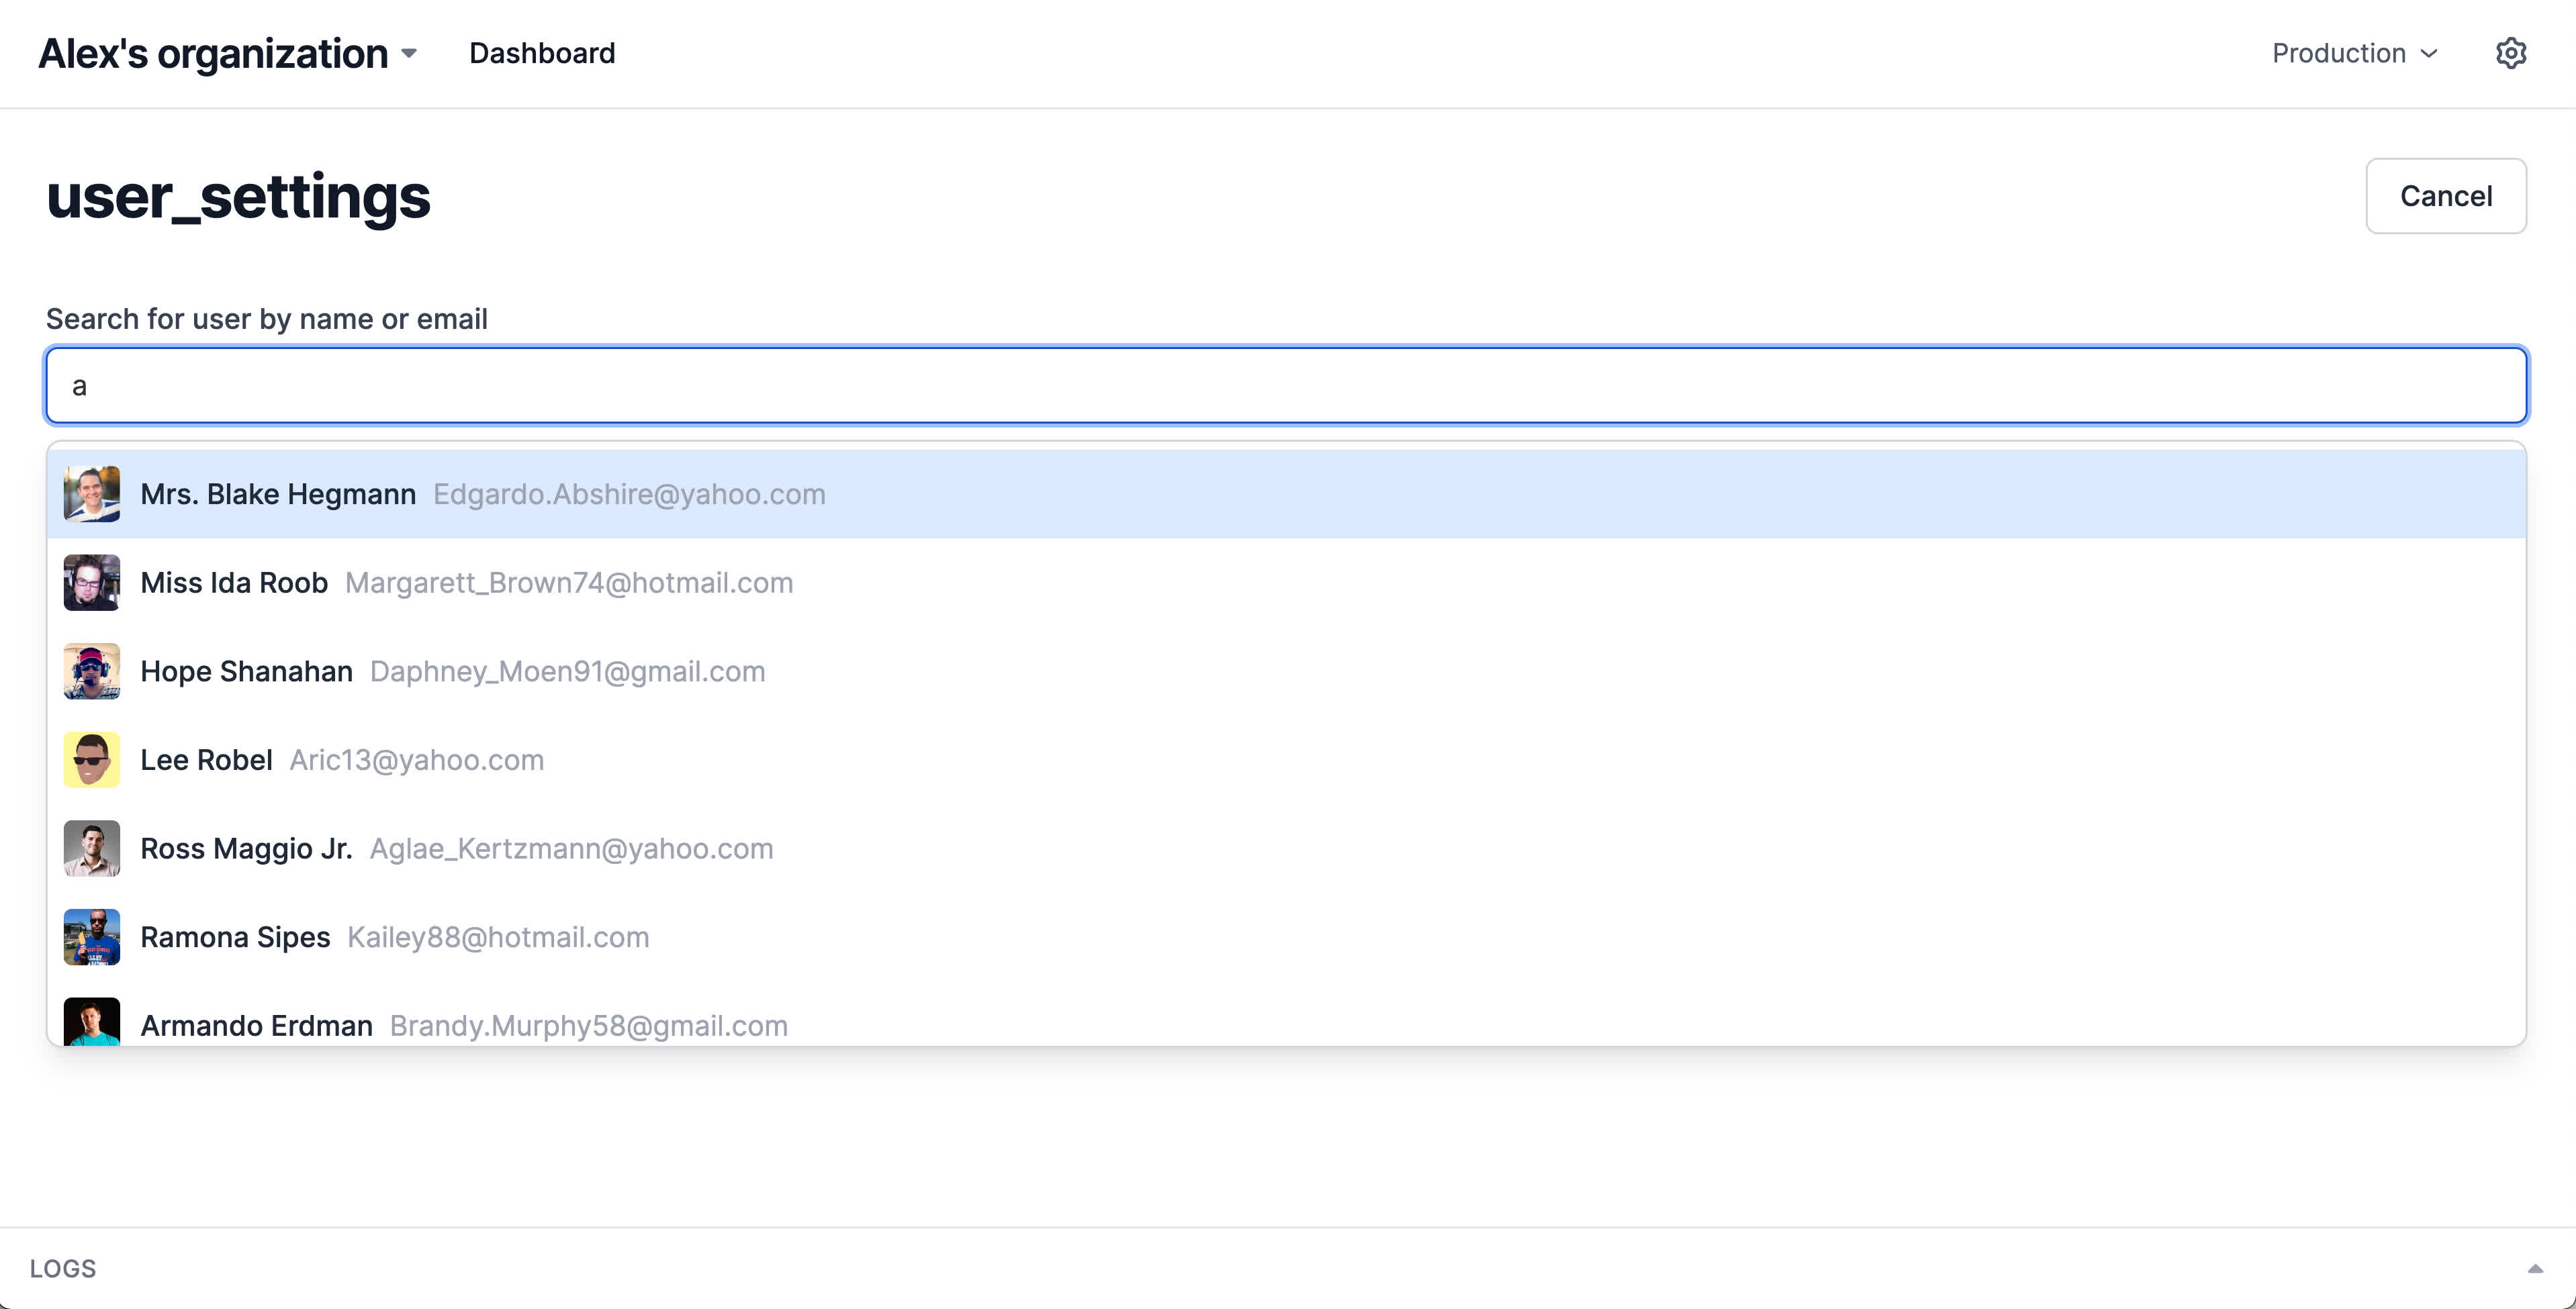This screenshot has width=2576, height=1309.
Task: Click Mrs. Blake Hegmann's avatar
Action: [x=92, y=494]
